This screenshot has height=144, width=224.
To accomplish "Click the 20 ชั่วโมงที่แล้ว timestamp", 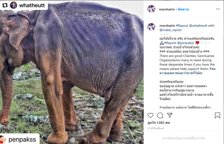I will pos(156,128).
